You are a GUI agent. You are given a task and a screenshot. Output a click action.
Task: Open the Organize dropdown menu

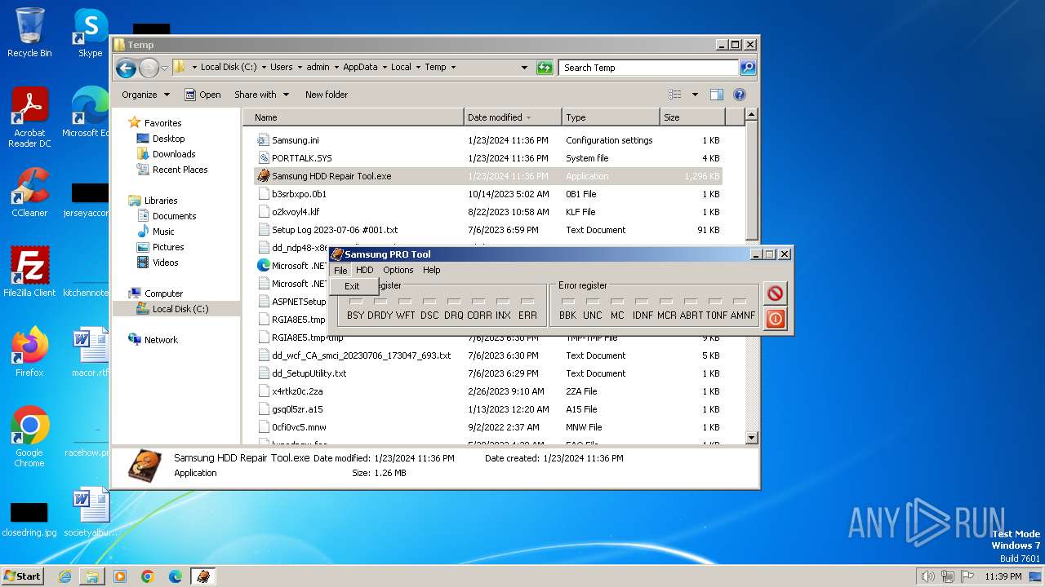[x=145, y=95]
